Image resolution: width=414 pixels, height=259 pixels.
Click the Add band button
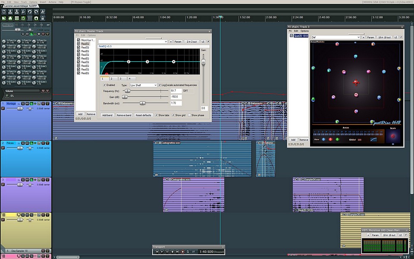tap(107, 115)
